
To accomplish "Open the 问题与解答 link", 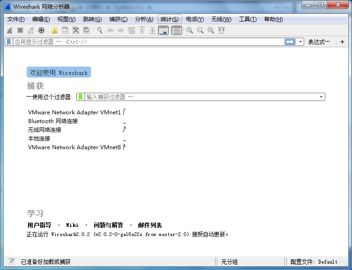I will [x=108, y=225].
